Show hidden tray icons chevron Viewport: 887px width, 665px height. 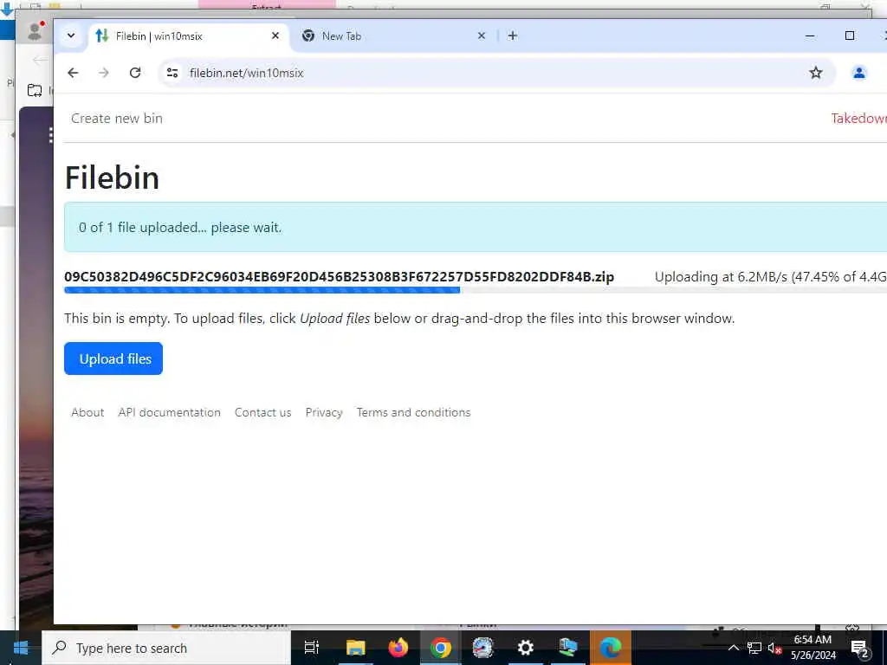[x=733, y=648]
